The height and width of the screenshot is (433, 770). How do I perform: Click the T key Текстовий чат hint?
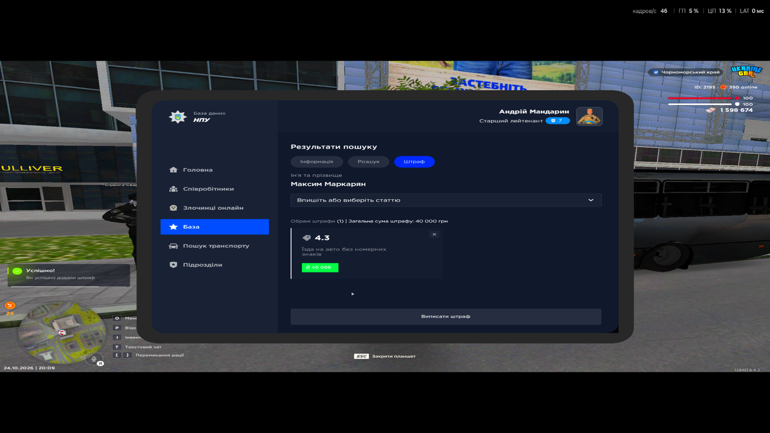pyautogui.click(x=138, y=347)
